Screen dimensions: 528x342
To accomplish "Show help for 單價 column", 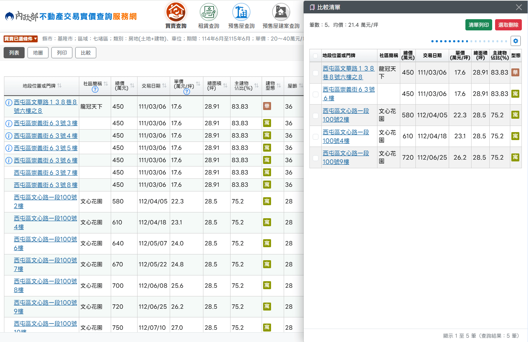I will [187, 92].
